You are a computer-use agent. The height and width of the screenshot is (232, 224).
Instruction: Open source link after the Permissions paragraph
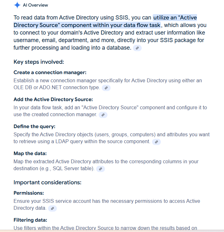point(52,208)
